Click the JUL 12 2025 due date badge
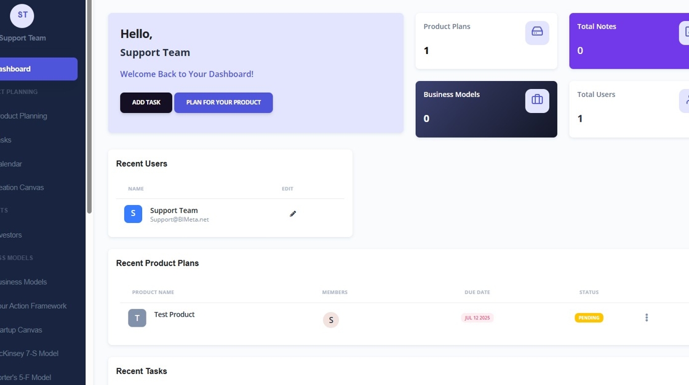This screenshot has width=689, height=385. click(477, 318)
